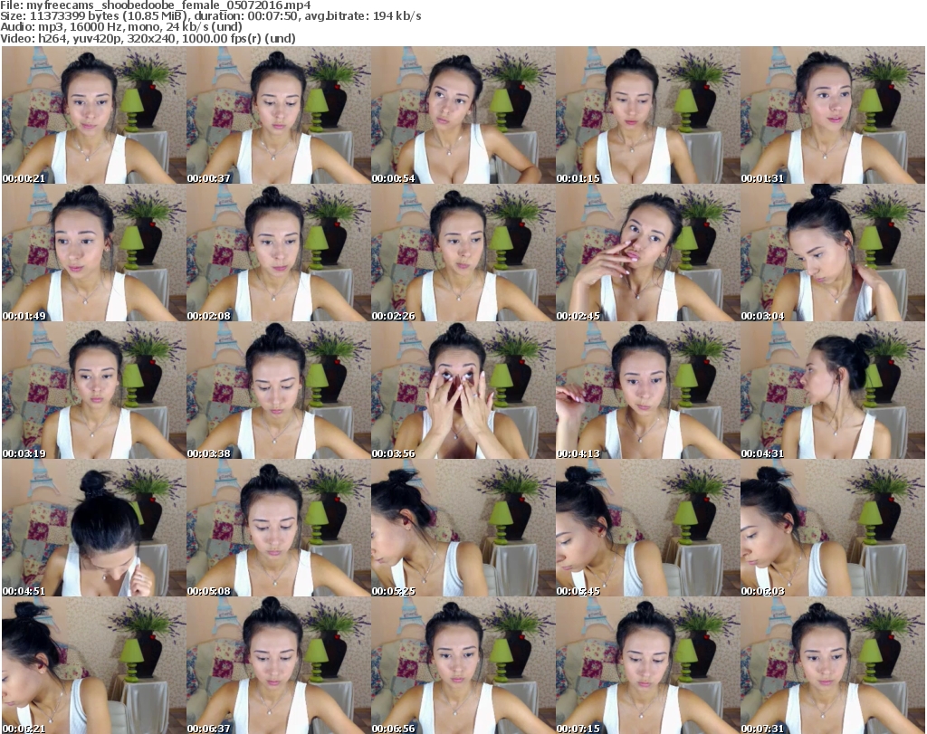Pick the thumbnail frame stamped 00:04:13
Viewport: 927px width, 734px height.
(x=647, y=391)
